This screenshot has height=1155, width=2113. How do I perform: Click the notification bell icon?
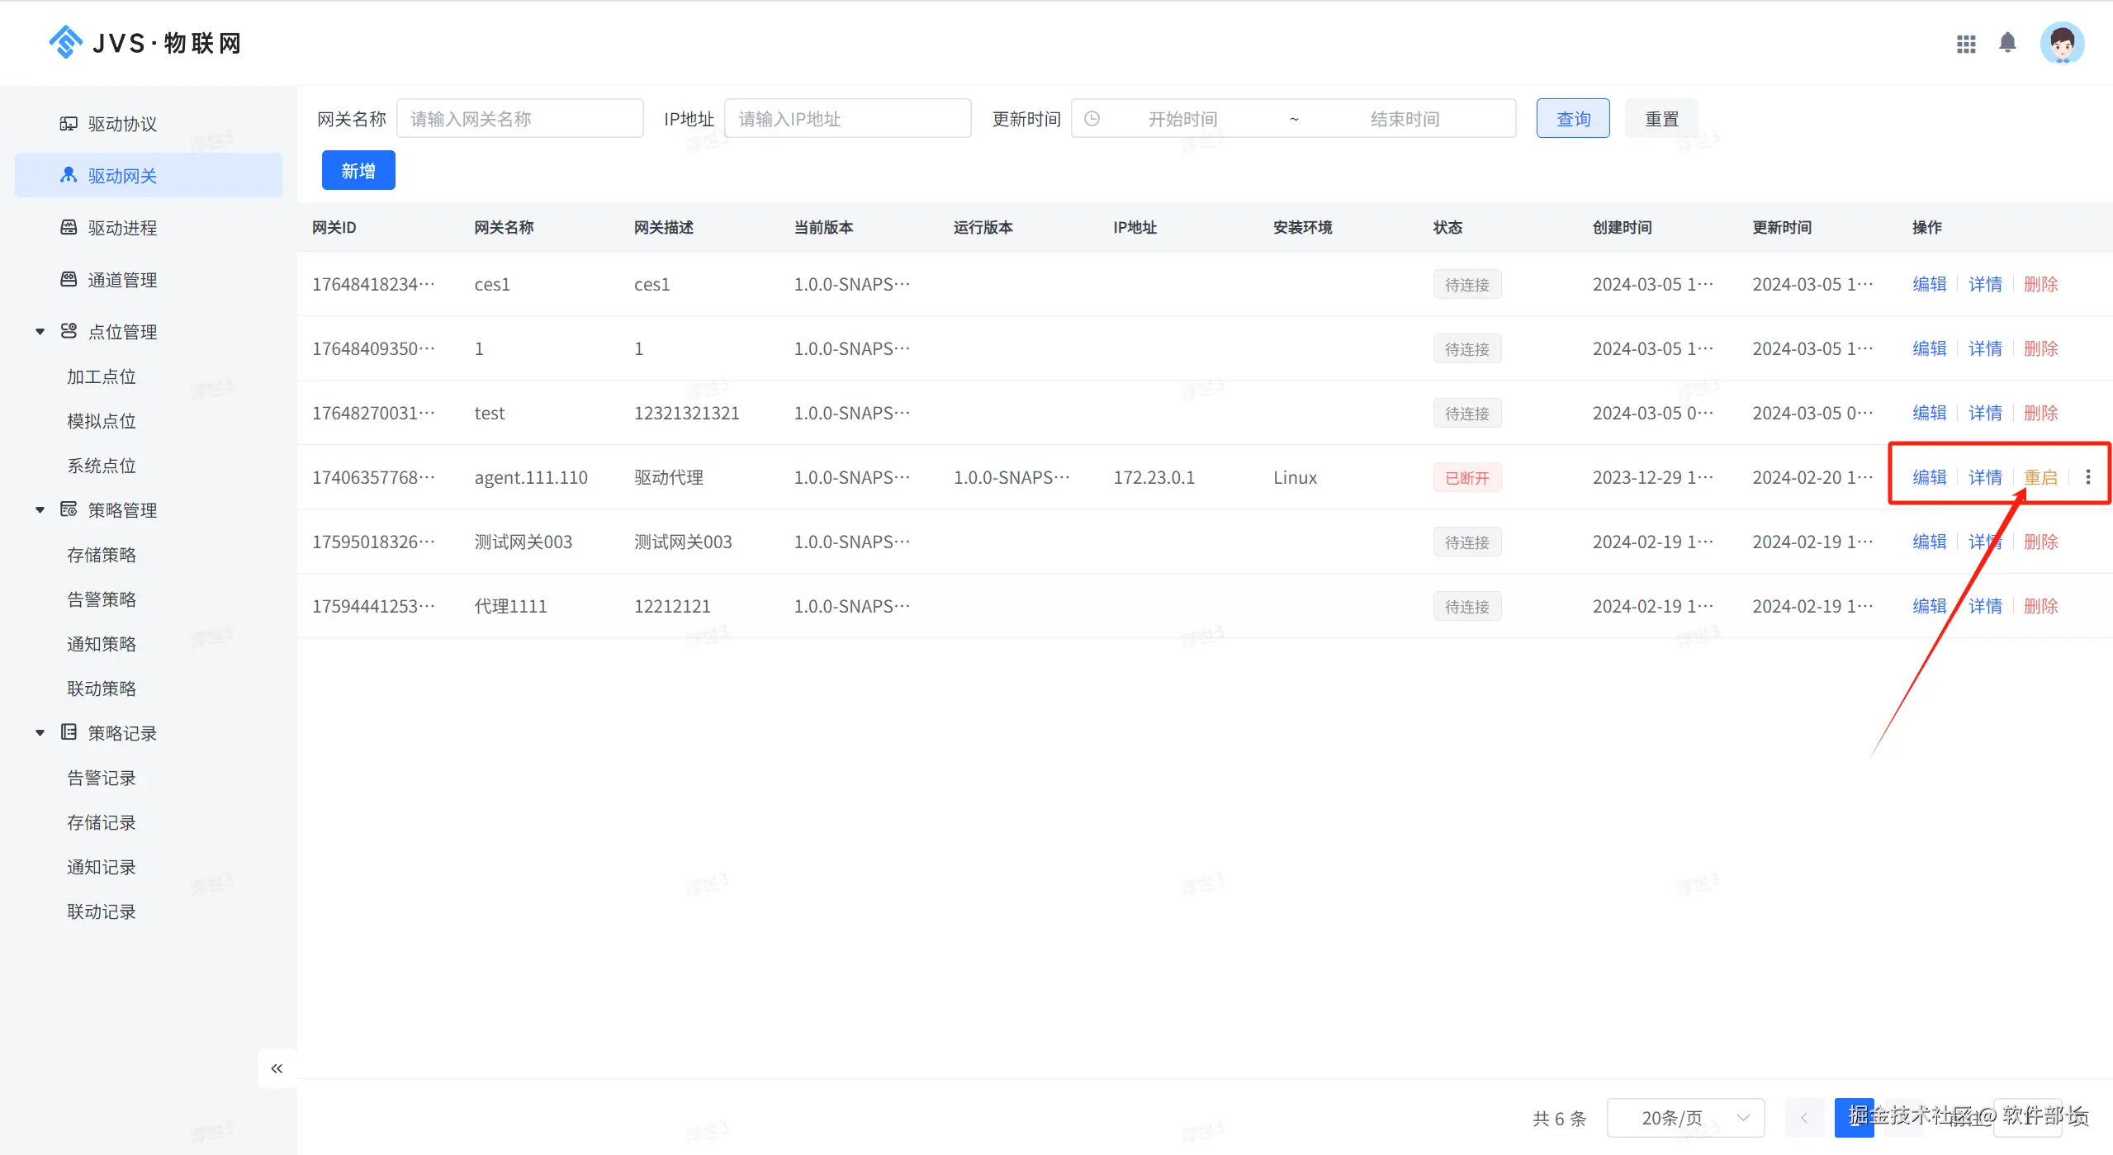[x=2007, y=43]
